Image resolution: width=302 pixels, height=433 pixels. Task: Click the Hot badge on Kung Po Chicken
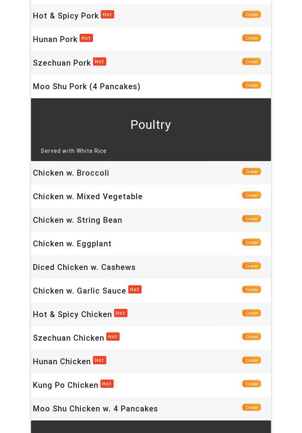107,384
